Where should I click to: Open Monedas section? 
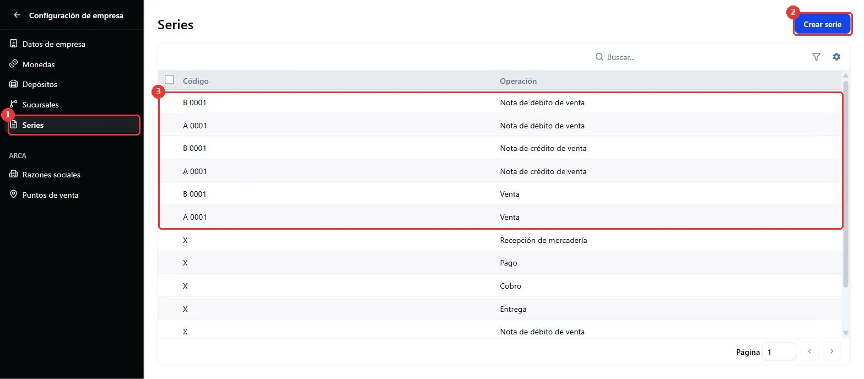[x=72, y=64]
